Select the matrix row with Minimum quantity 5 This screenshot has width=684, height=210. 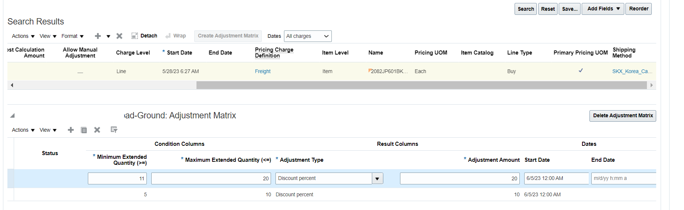point(332,194)
